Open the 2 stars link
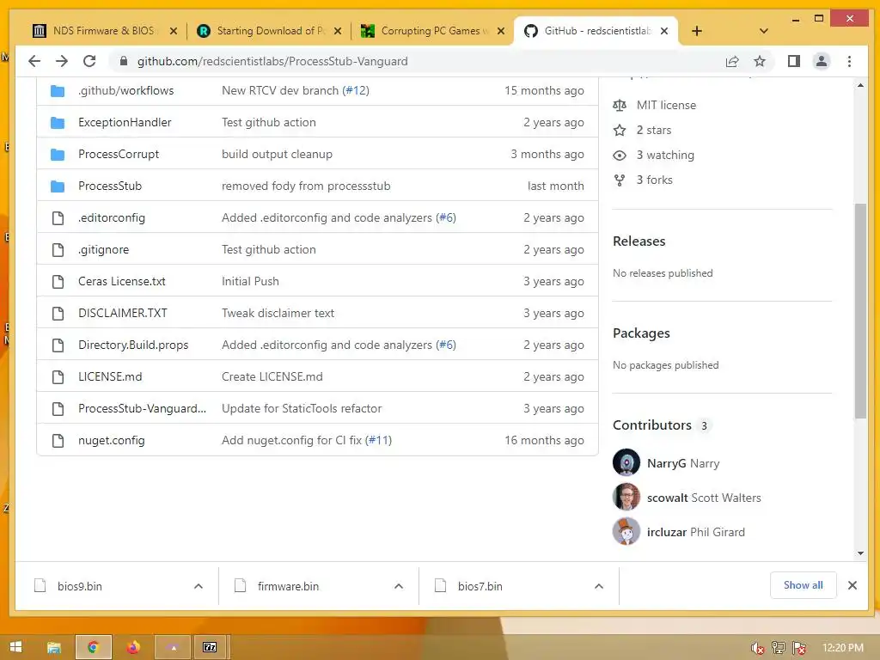Viewport: 880px width, 660px height. pos(653,131)
